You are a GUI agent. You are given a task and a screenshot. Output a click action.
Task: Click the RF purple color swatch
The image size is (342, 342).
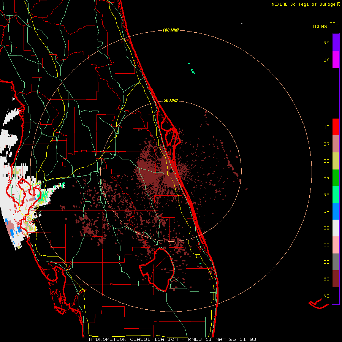click(x=336, y=42)
